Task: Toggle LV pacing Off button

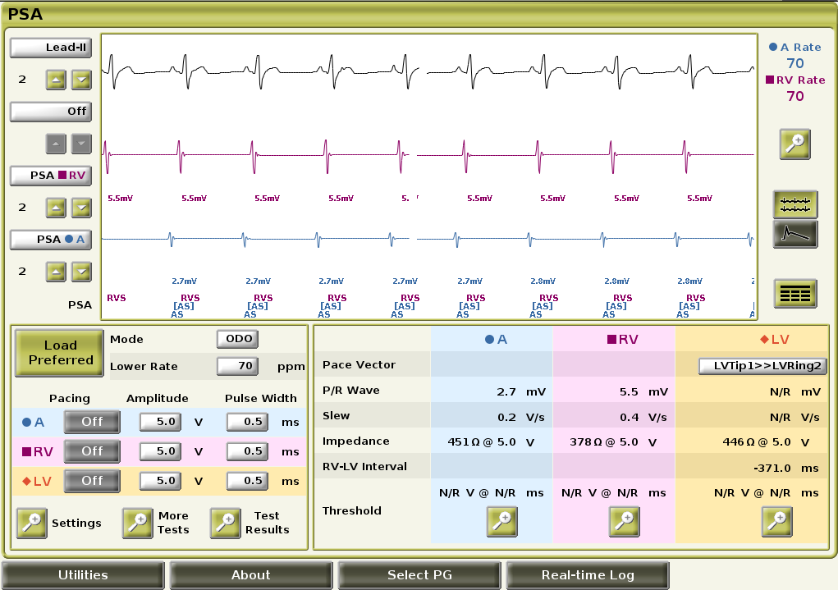Action: point(92,480)
